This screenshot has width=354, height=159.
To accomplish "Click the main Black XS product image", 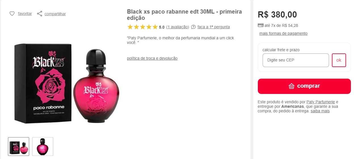I will 67,83.
